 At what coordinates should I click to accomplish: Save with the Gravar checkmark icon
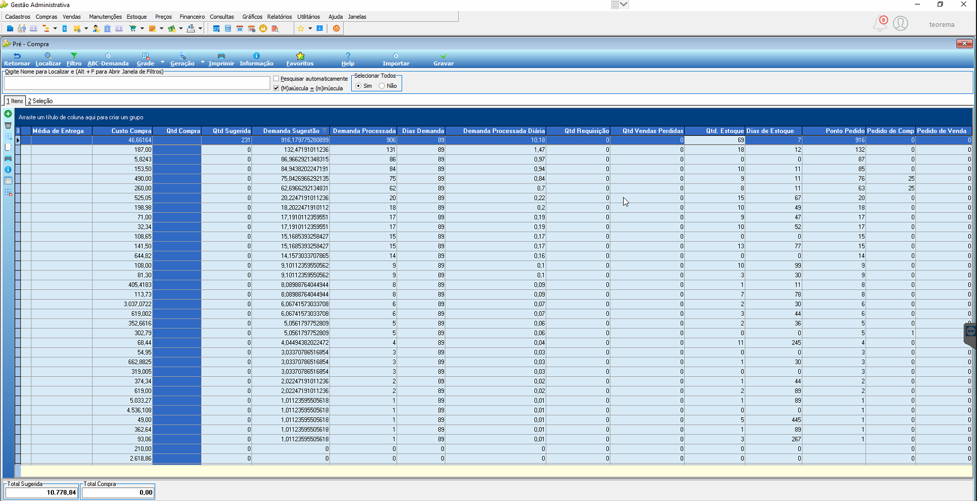(444, 56)
